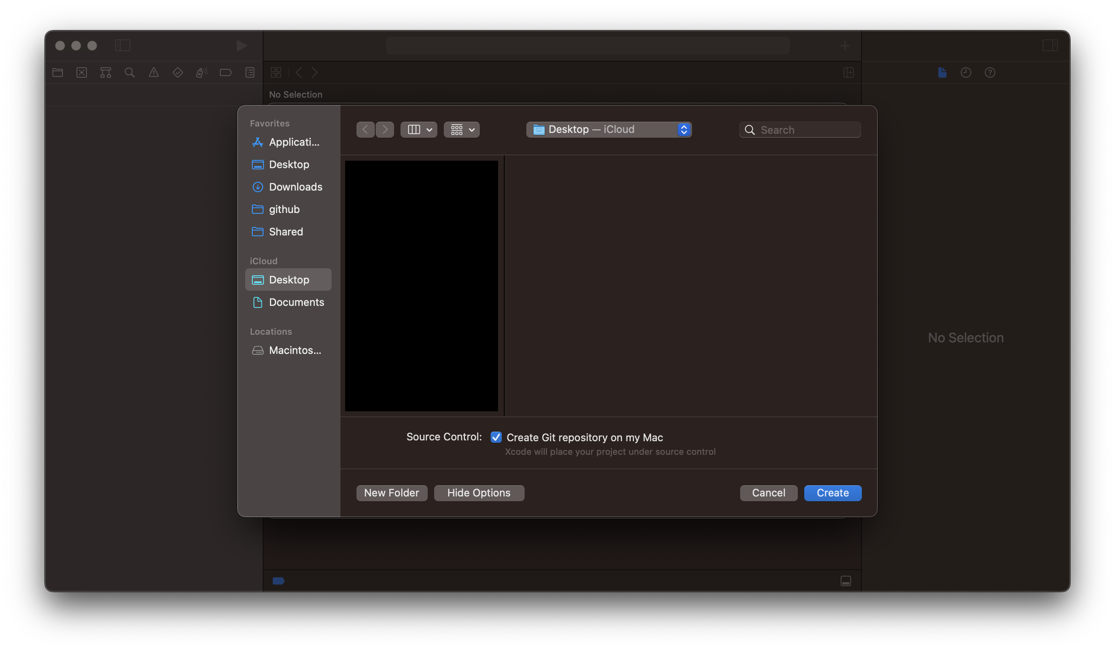The width and height of the screenshot is (1115, 651).
Task: Show the issue navigator warning icon
Action: click(153, 72)
